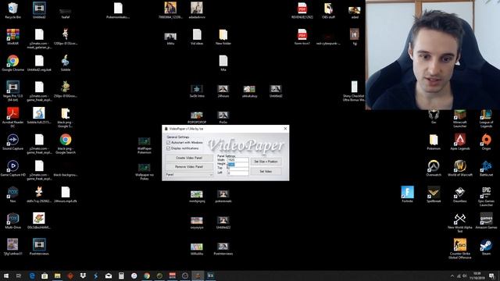Select the Amazon Games desktop icon
Image resolution: width=500 pixels, height=281 pixels.
pyautogui.click(x=486, y=221)
